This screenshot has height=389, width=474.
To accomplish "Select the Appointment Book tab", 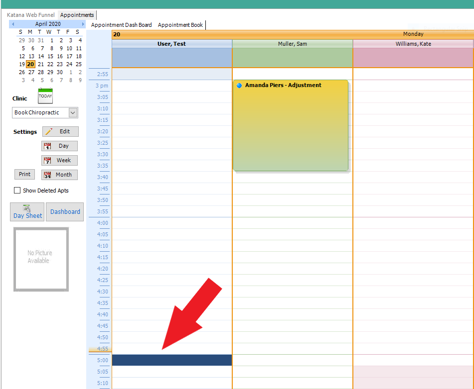I will pos(180,25).
